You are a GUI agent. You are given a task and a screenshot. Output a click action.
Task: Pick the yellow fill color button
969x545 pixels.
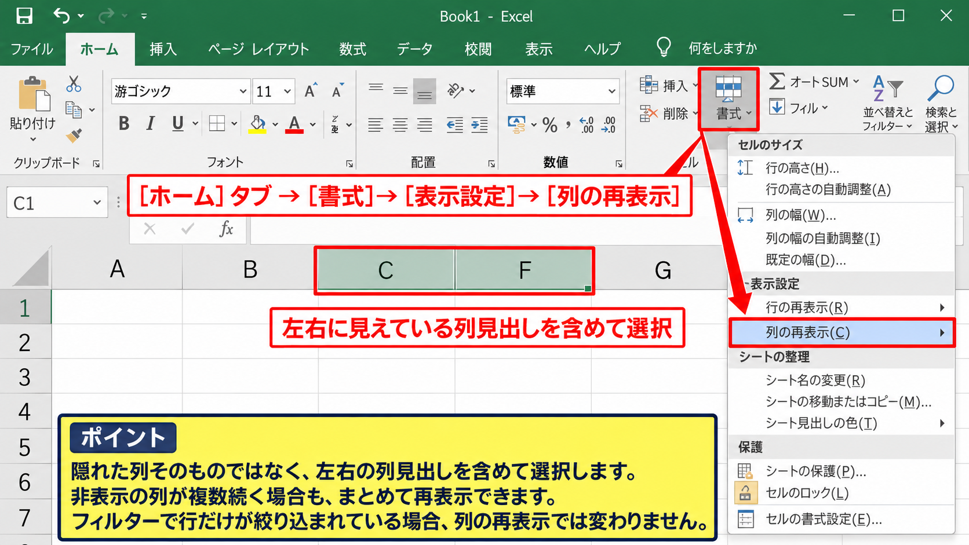click(257, 123)
